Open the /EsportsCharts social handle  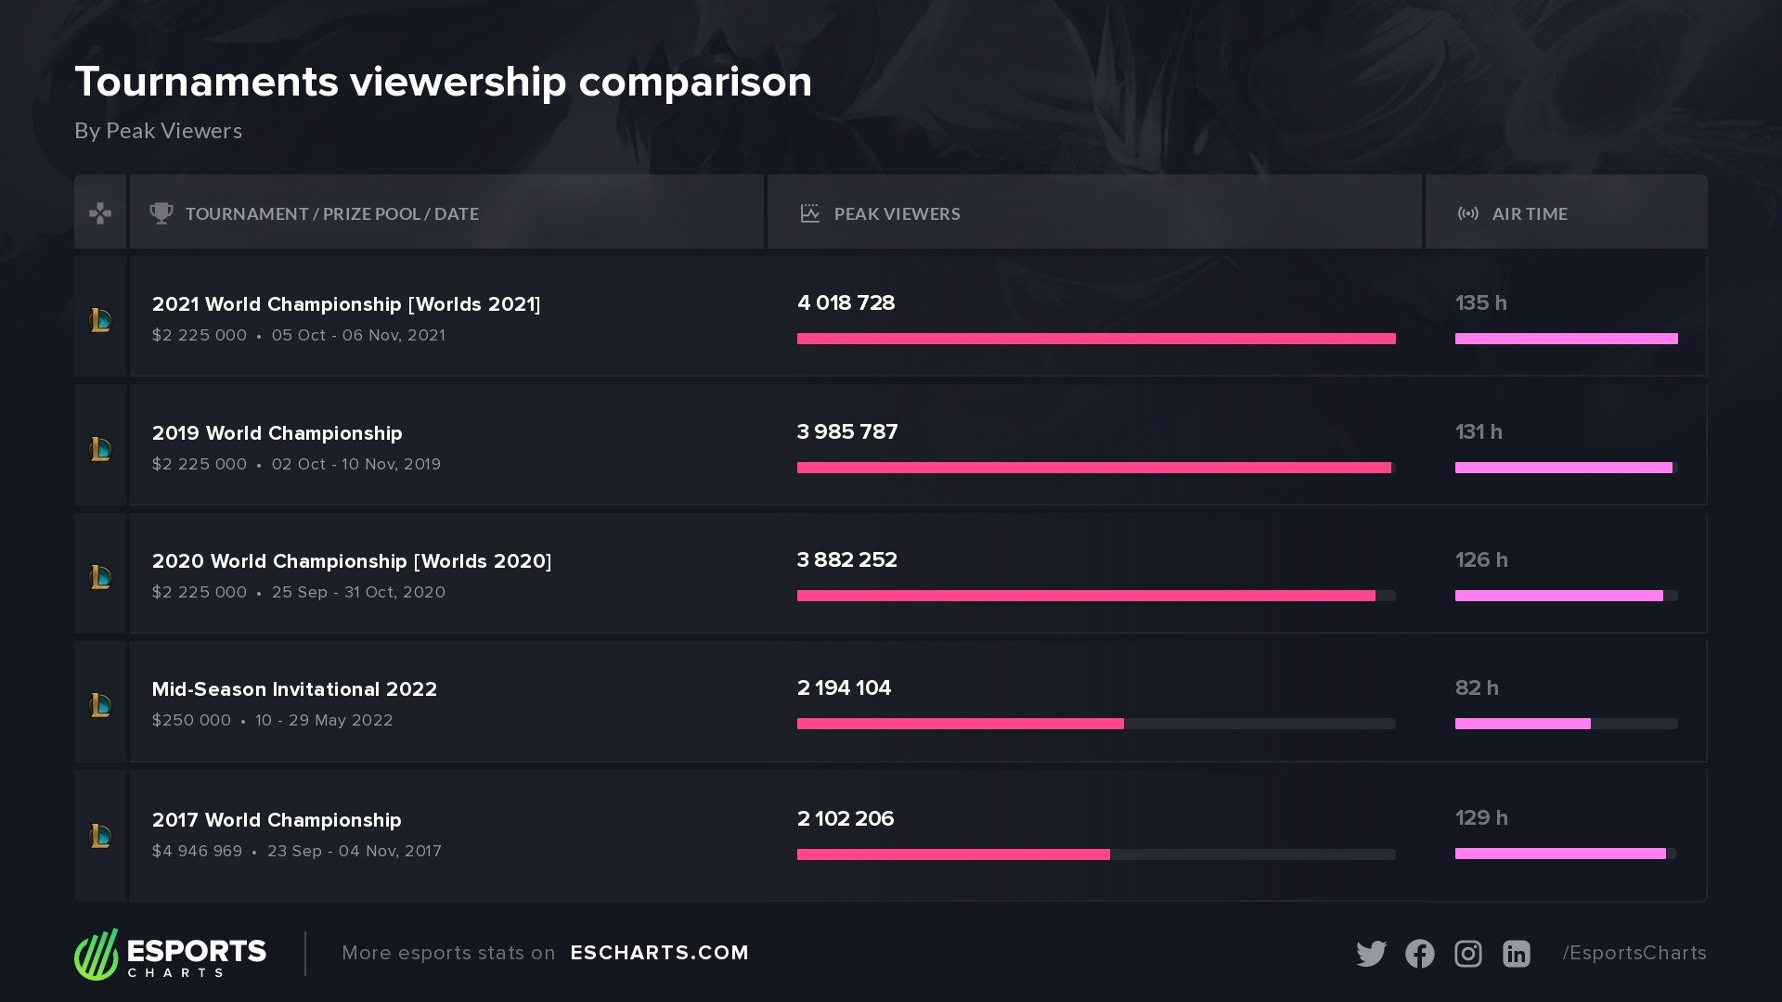click(x=1633, y=953)
